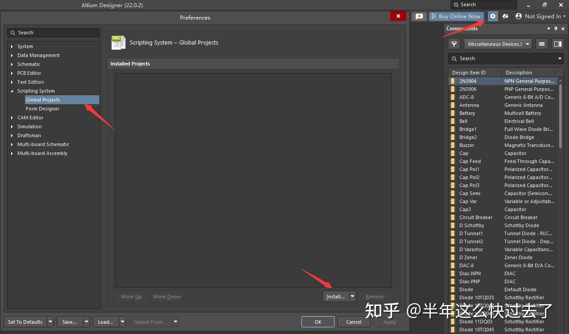Close the Preferences dialog with red X

point(398,16)
